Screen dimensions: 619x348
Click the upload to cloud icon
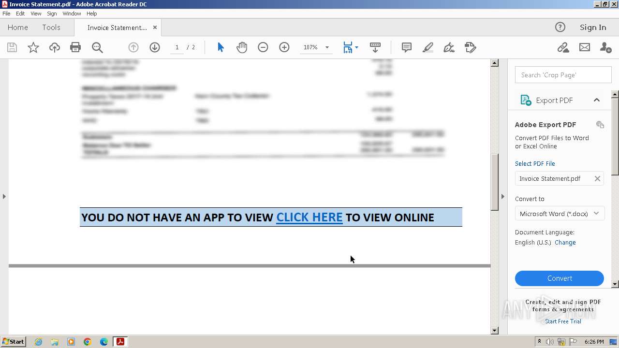click(x=55, y=47)
